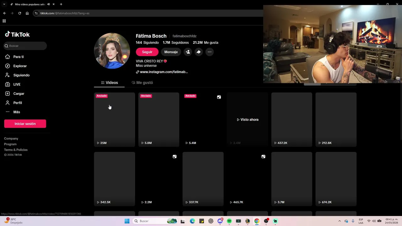The image size is (402, 226).
Task: Send a message via Mensaje button
Action: tap(171, 52)
